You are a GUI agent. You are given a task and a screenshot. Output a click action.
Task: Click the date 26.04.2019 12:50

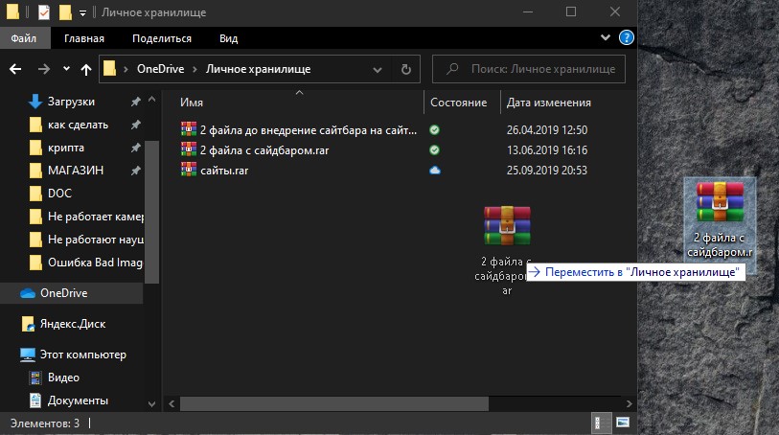click(546, 130)
